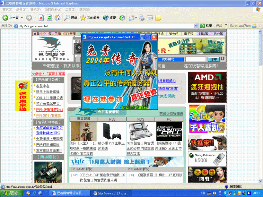
Task: Follow the 客服中心 link
Action: tap(43, 86)
